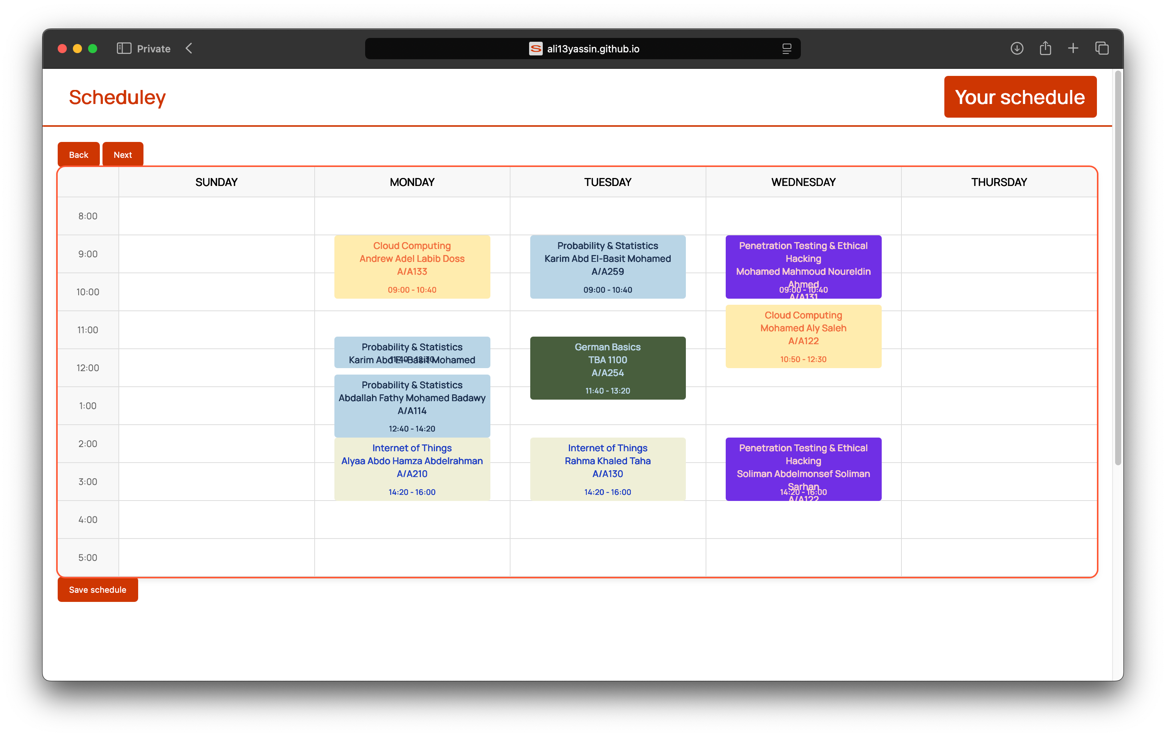Click the reader view icon in address bar
1166x737 pixels.
[786, 49]
